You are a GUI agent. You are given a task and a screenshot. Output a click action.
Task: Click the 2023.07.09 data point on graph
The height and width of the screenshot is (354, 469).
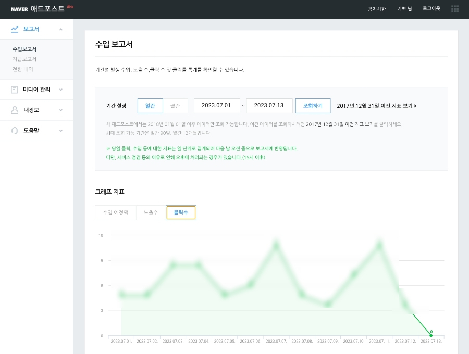(x=328, y=305)
